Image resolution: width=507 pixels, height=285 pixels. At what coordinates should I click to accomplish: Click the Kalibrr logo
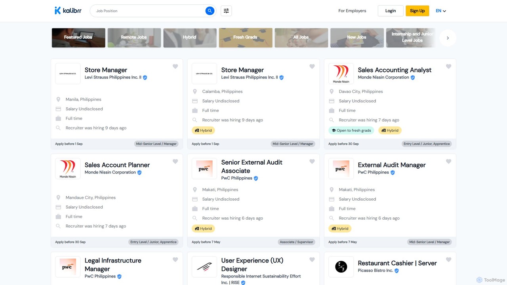pyautogui.click(x=68, y=11)
